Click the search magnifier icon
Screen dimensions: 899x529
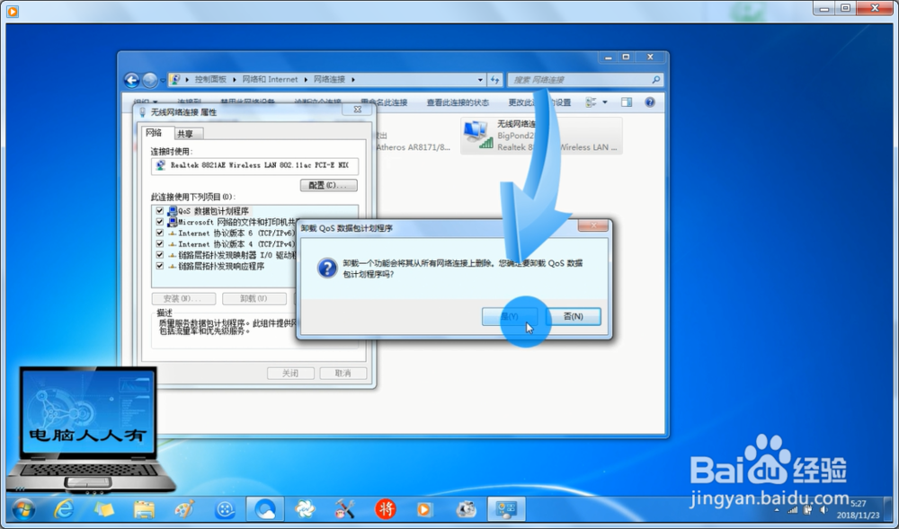pyautogui.click(x=656, y=80)
